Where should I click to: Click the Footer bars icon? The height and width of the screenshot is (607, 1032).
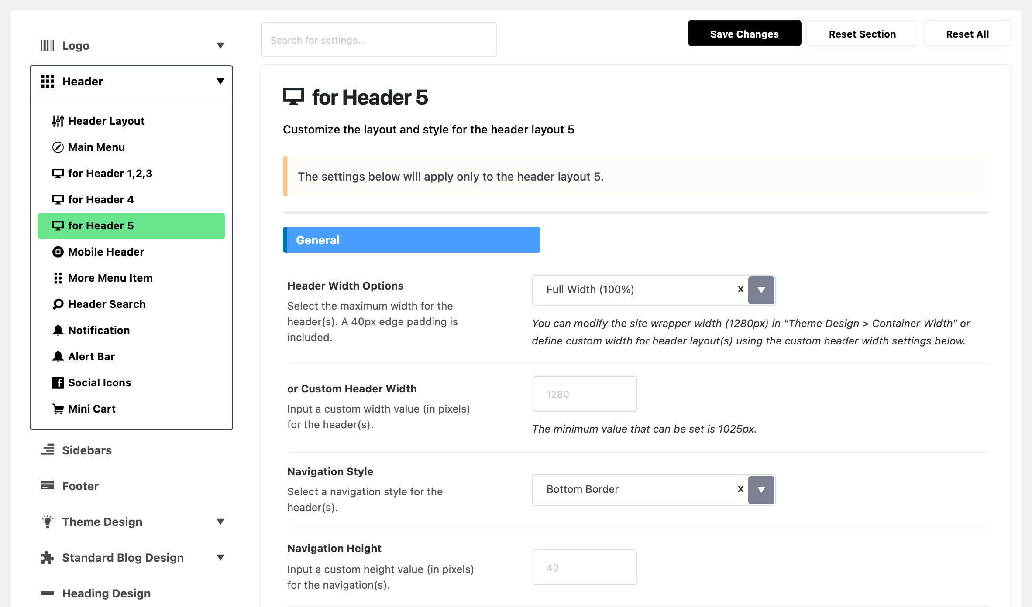[x=48, y=485]
